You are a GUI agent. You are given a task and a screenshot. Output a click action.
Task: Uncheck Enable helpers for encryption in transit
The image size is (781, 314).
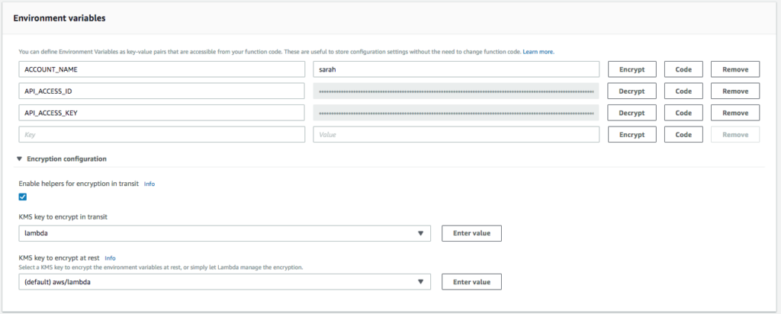click(x=22, y=197)
